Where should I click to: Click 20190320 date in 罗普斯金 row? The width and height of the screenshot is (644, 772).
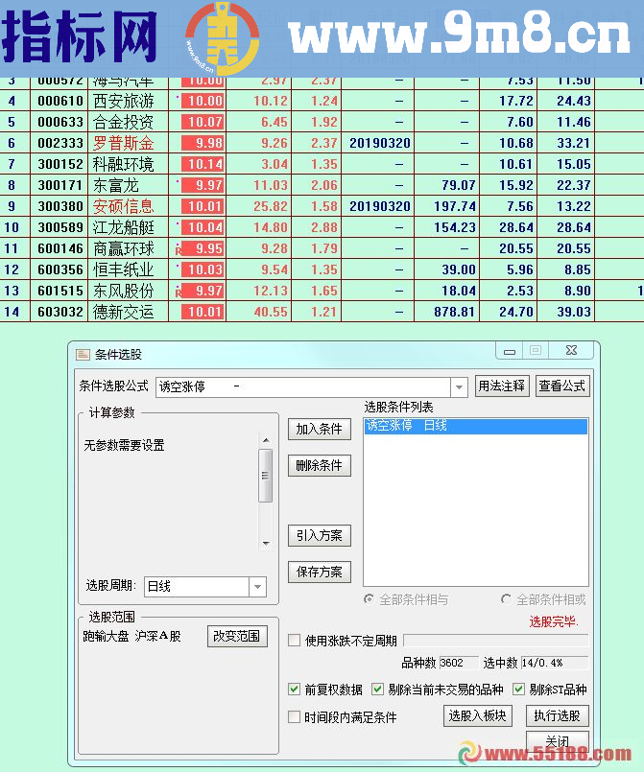380,143
